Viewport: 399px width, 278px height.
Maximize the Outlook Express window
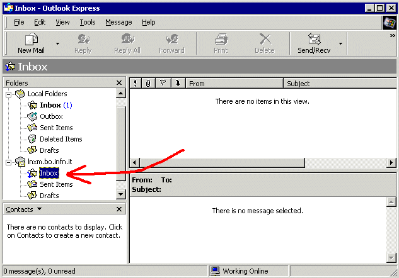[379, 8]
